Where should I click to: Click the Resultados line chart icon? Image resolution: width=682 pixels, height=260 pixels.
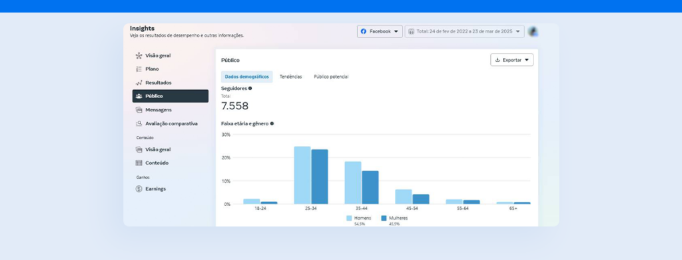[x=139, y=82]
